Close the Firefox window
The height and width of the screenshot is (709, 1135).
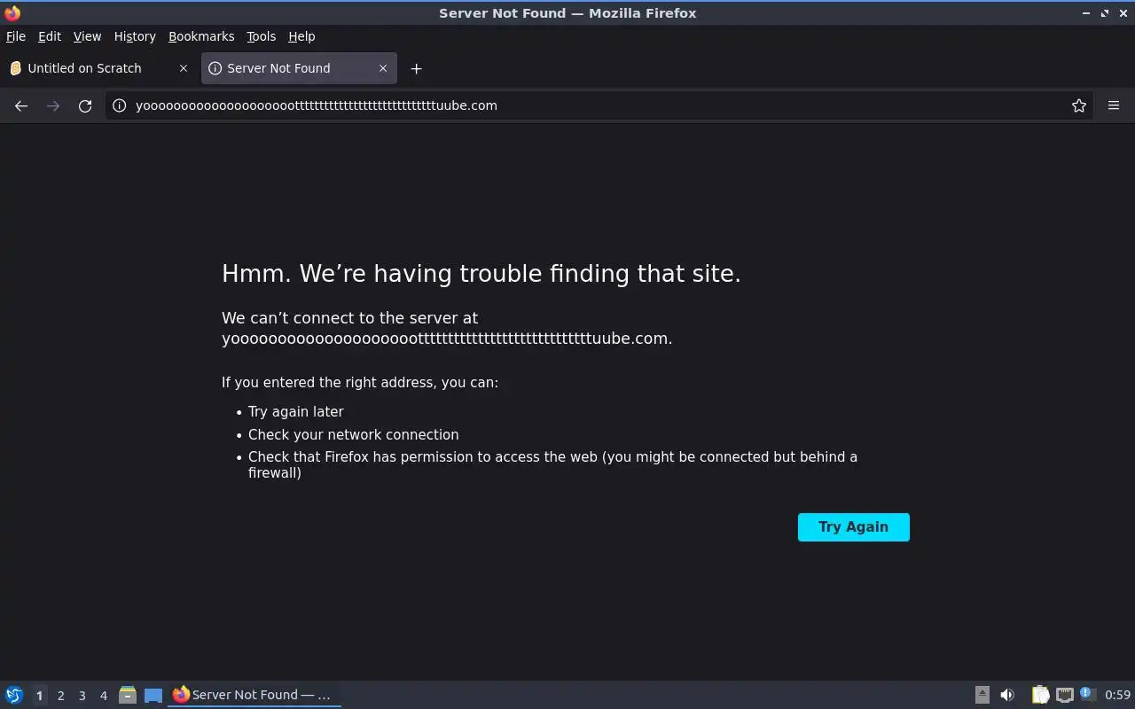1123,13
